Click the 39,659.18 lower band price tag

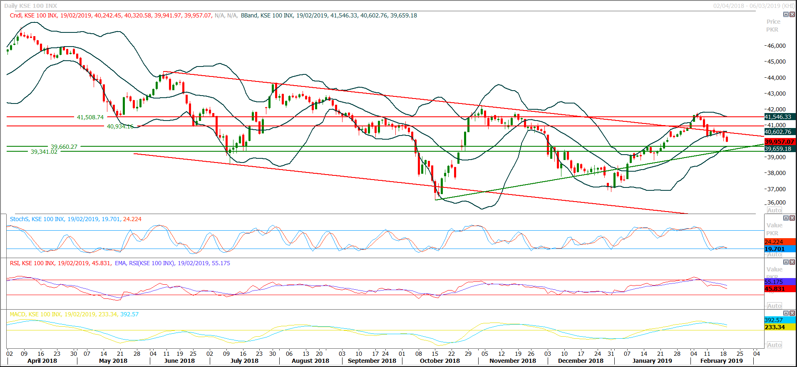pos(780,149)
